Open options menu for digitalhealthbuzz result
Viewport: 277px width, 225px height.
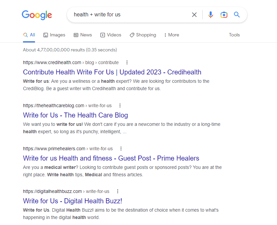click(x=118, y=191)
